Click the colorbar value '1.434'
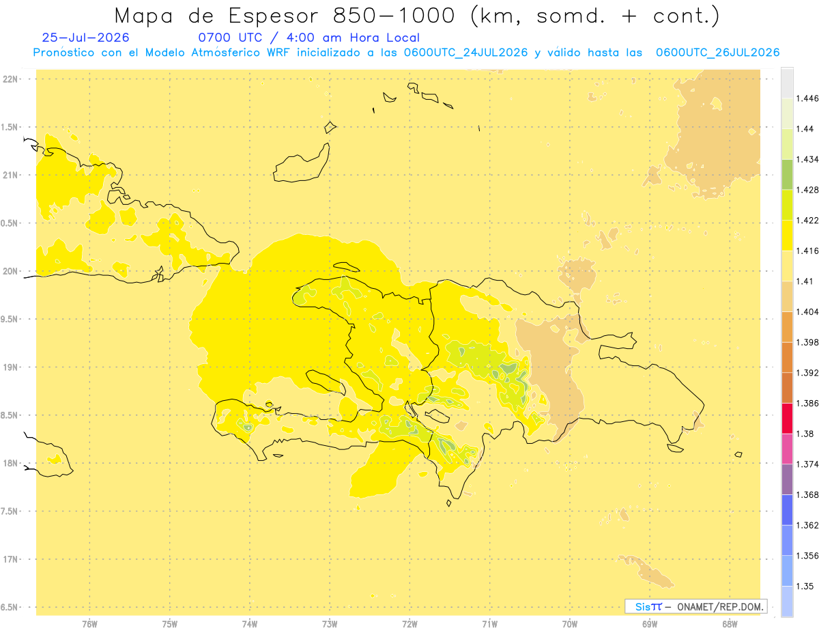This screenshot has width=819, height=633. pyautogui.click(x=807, y=159)
